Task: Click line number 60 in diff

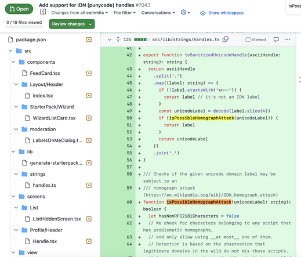Action: tap(129, 202)
